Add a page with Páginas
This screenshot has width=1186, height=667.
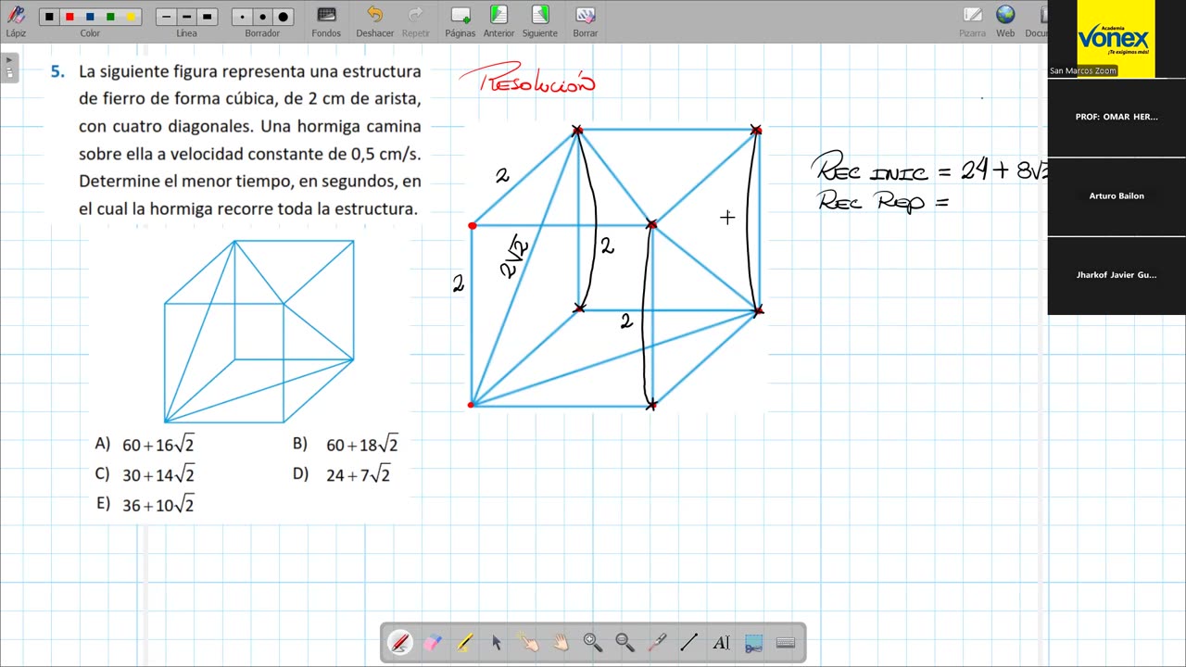point(460,20)
